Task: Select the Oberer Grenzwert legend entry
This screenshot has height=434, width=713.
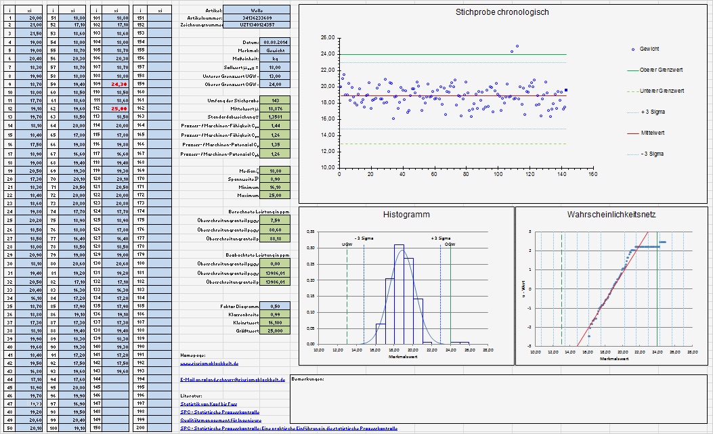Action: [x=661, y=70]
